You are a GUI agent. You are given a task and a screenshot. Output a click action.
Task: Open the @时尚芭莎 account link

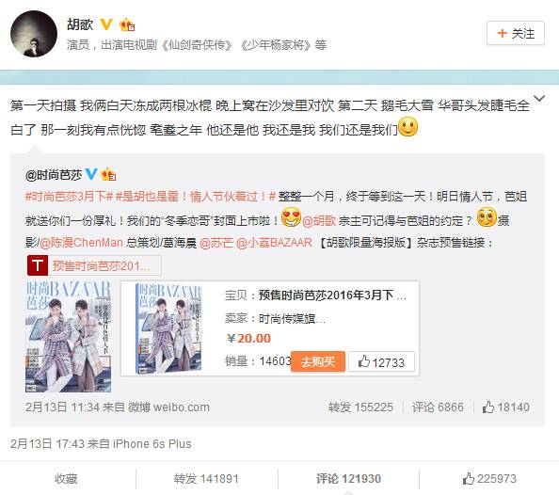tap(54, 175)
